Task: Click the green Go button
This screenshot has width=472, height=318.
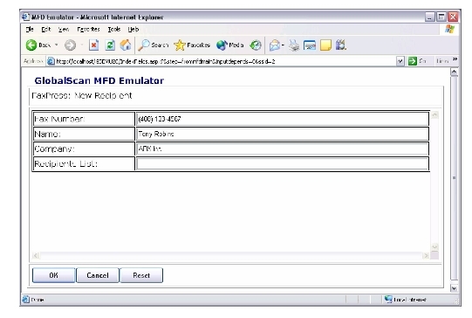Action: point(417,61)
